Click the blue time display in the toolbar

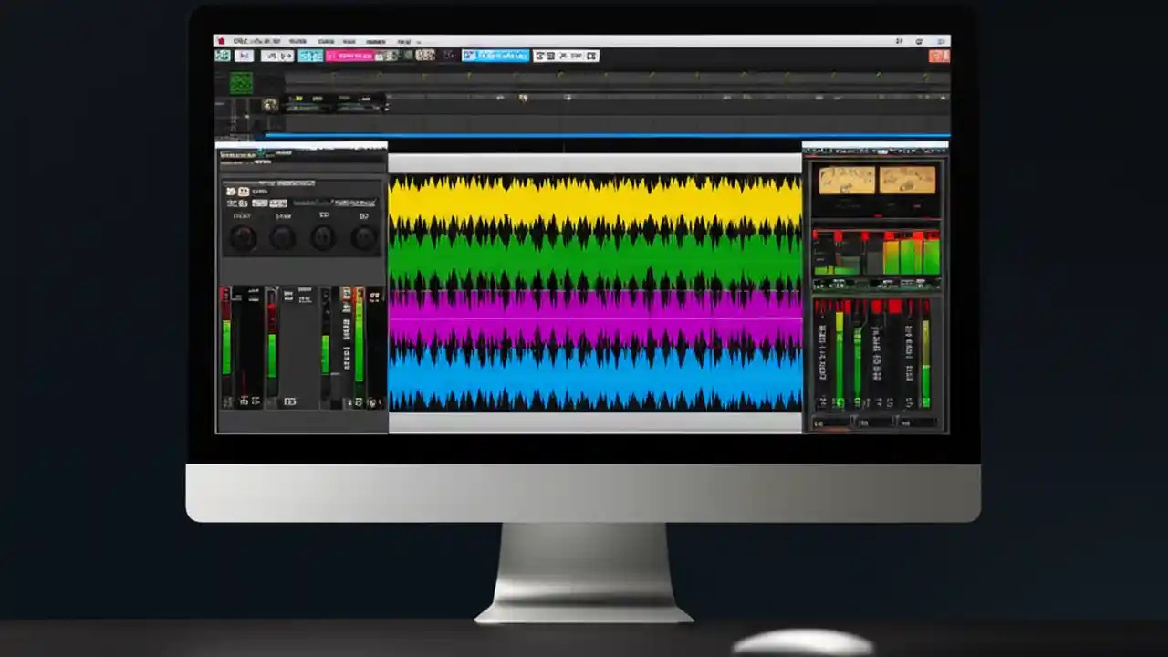[x=497, y=55]
